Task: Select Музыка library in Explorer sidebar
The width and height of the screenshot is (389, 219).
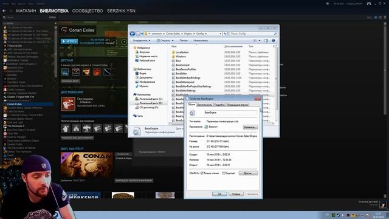Action: tap(143, 86)
